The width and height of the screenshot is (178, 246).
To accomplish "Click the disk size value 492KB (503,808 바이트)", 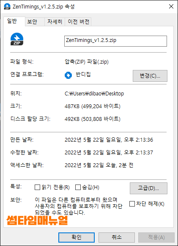I will click(93, 119).
